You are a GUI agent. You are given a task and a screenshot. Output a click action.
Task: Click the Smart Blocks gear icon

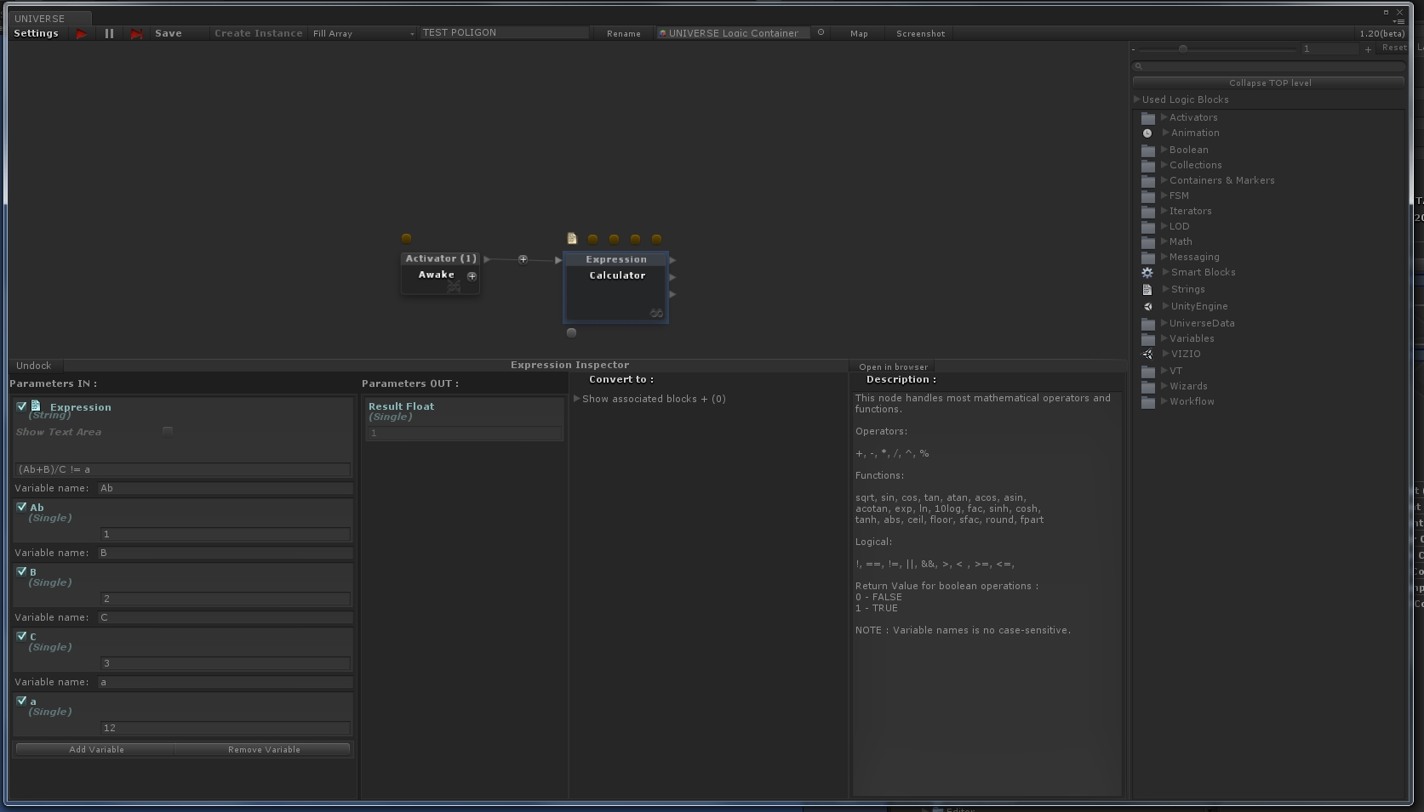click(x=1147, y=273)
